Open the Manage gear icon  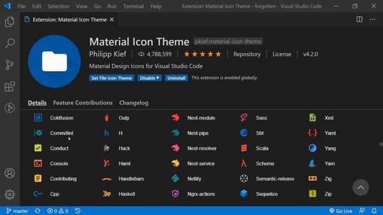tap(10, 194)
